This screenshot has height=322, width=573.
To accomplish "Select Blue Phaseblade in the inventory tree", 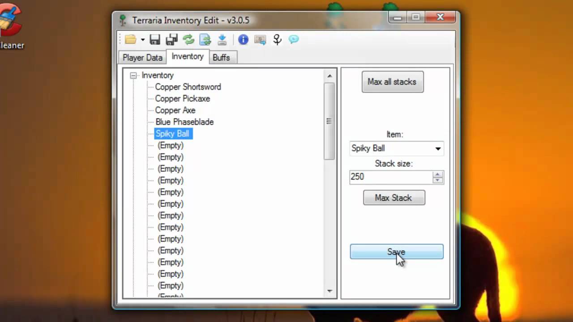I will coord(184,122).
